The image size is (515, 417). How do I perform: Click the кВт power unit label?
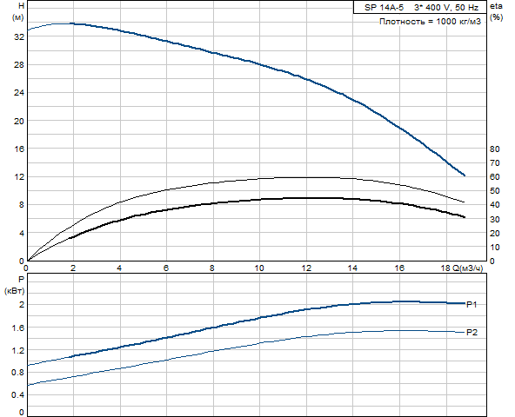(15, 291)
